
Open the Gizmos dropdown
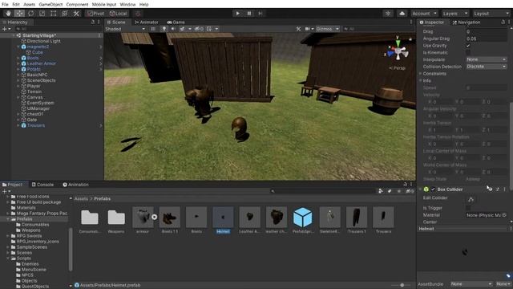328,29
